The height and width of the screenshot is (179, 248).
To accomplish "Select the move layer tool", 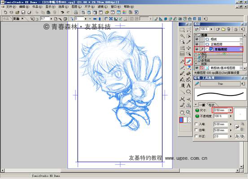I will (x=188, y=48).
